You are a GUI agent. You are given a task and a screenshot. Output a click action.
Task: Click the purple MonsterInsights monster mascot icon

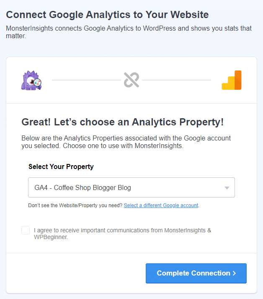[x=31, y=80]
